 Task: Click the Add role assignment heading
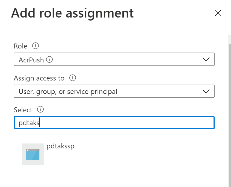pyautogui.click(x=72, y=13)
